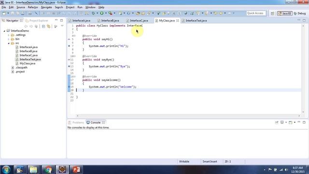The width and height of the screenshot is (309, 174).
Task: Click the New file toolbar icon
Action: tap(4, 13)
